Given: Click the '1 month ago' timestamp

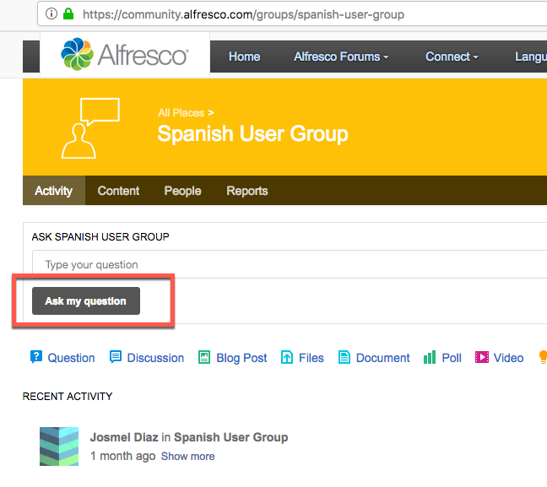Looking at the screenshot, I should coord(122,456).
